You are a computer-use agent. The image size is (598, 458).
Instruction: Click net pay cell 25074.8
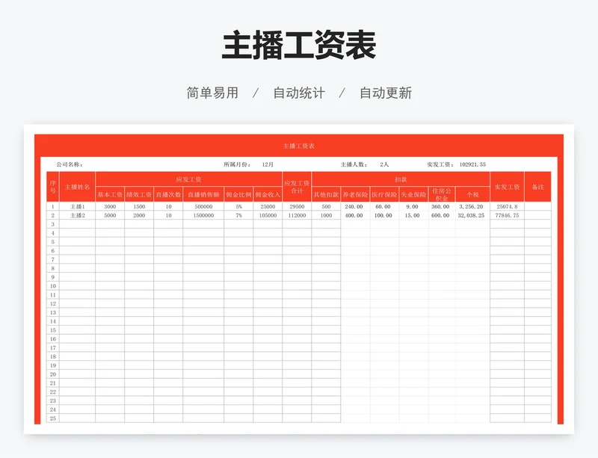click(x=508, y=206)
